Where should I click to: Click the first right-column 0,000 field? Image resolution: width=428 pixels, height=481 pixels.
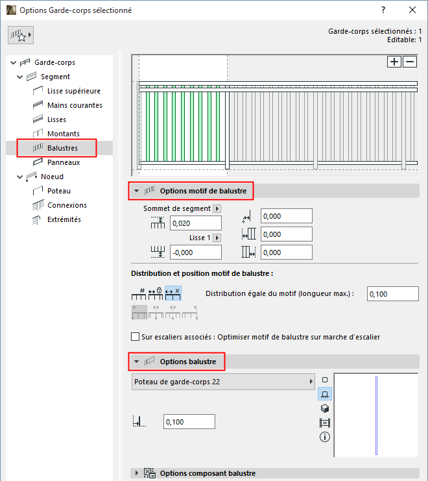(x=287, y=216)
